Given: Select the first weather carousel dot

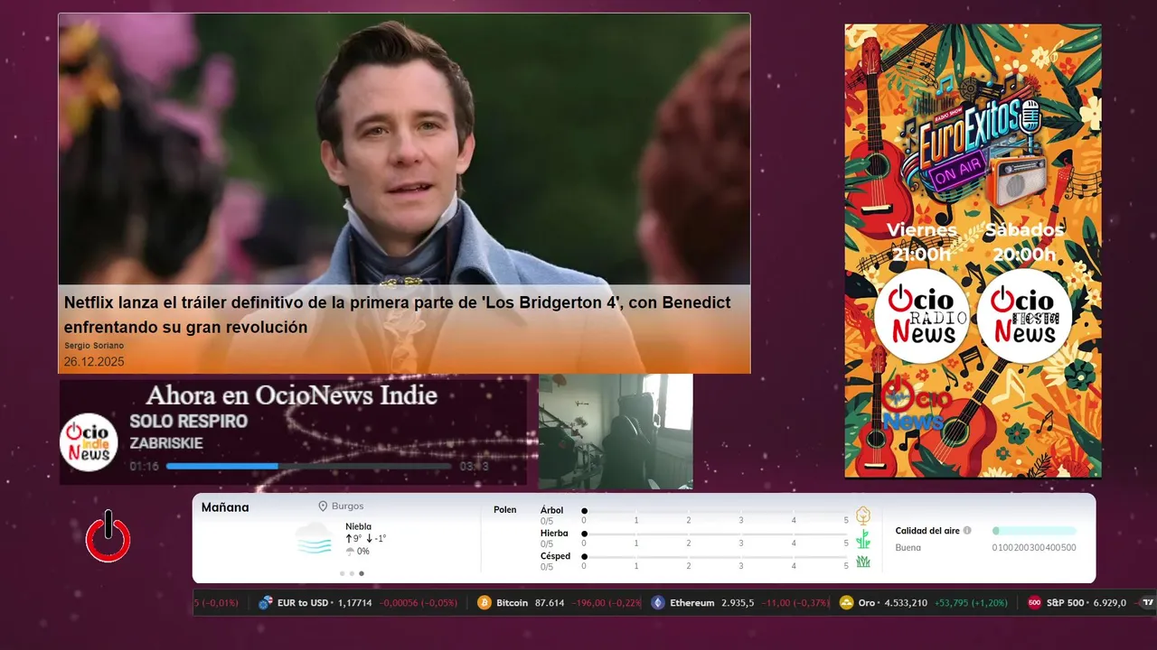Looking at the screenshot, I should point(342,573).
